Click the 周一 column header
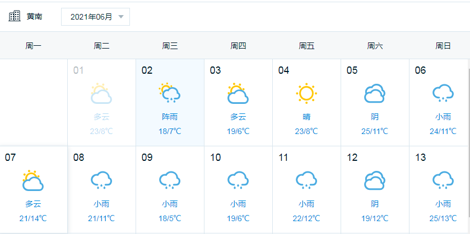The height and width of the screenshot is (234, 470). 33,46
